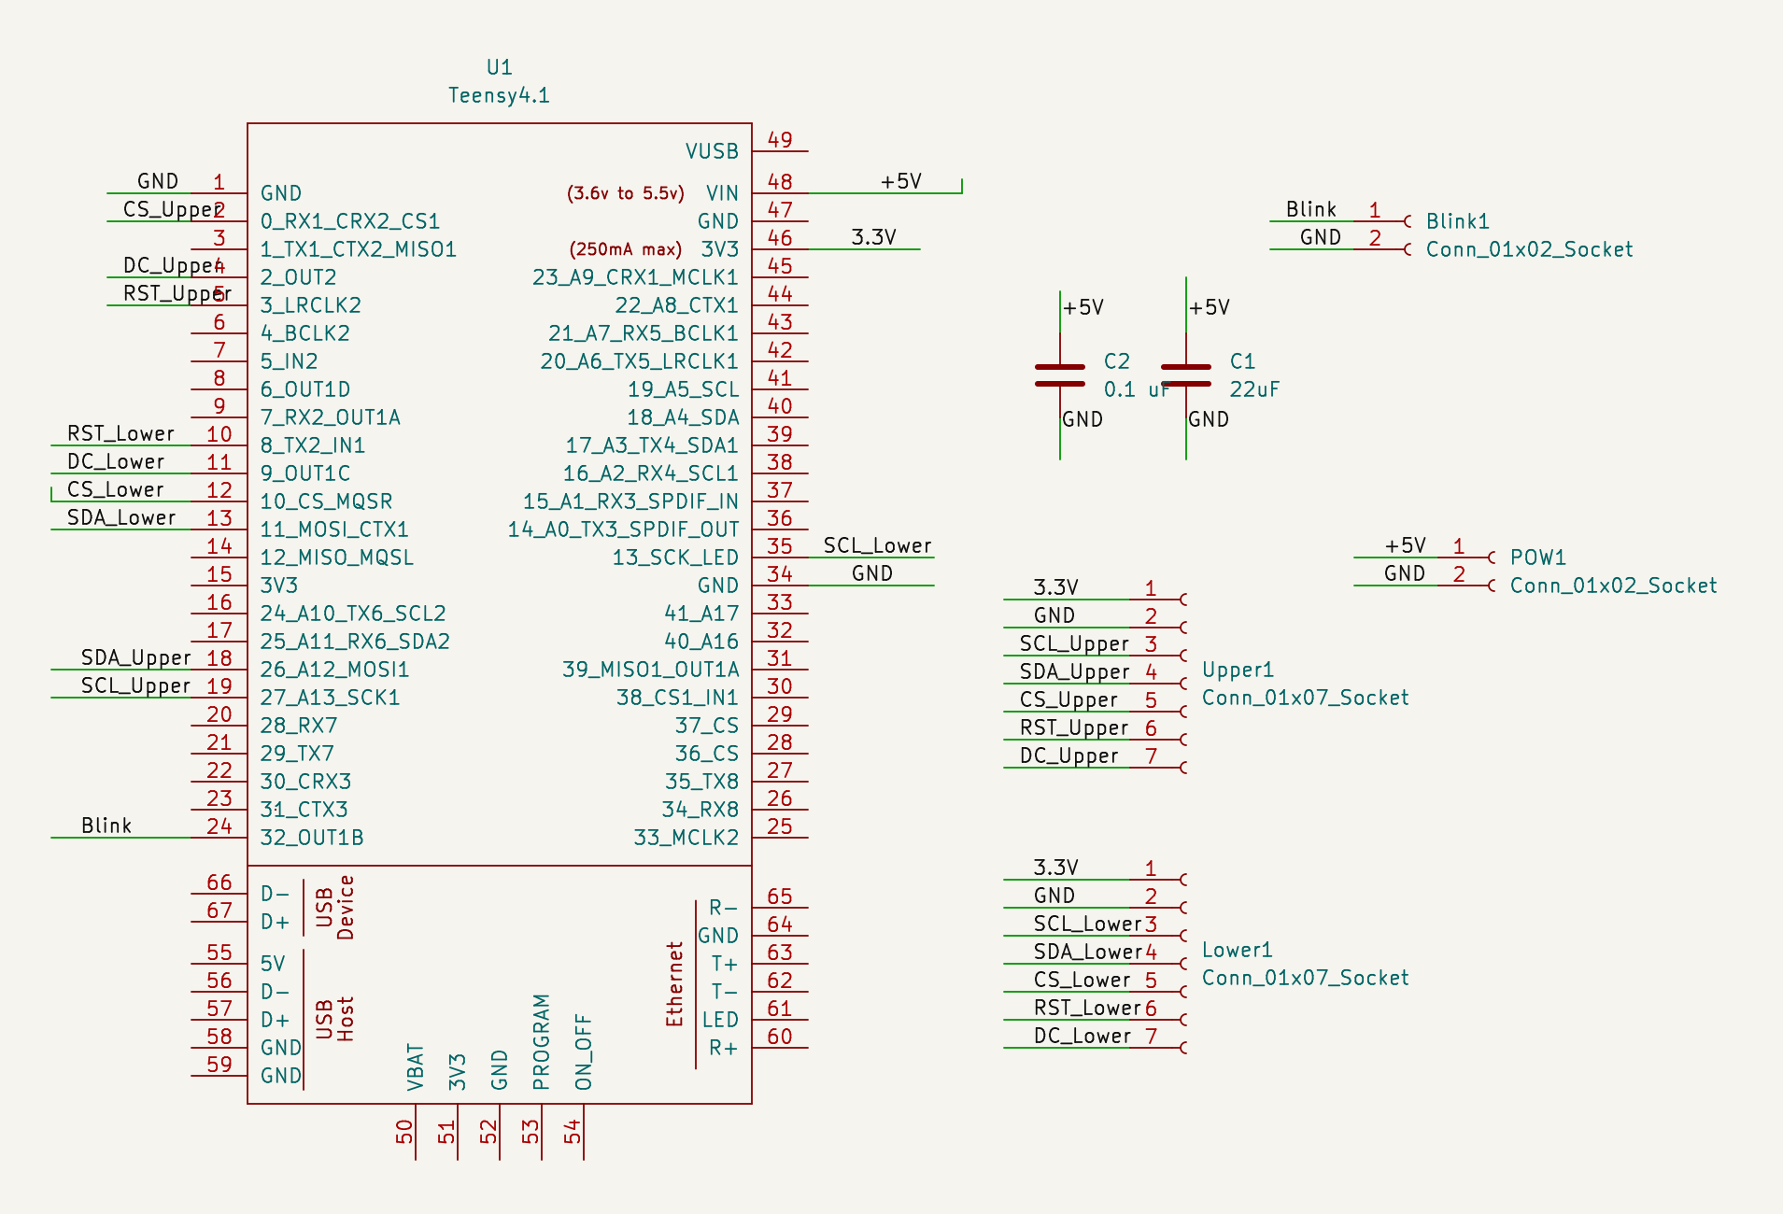This screenshot has height=1214, width=1783.
Task: Select SDA_Upper net label at pin 18
Action: click(135, 657)
